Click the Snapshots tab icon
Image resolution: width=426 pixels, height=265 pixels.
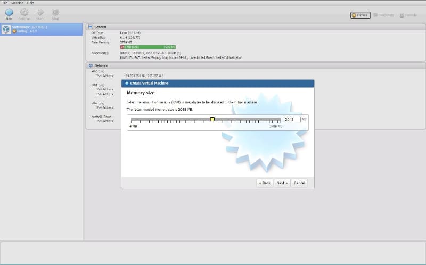click(375, 15)
